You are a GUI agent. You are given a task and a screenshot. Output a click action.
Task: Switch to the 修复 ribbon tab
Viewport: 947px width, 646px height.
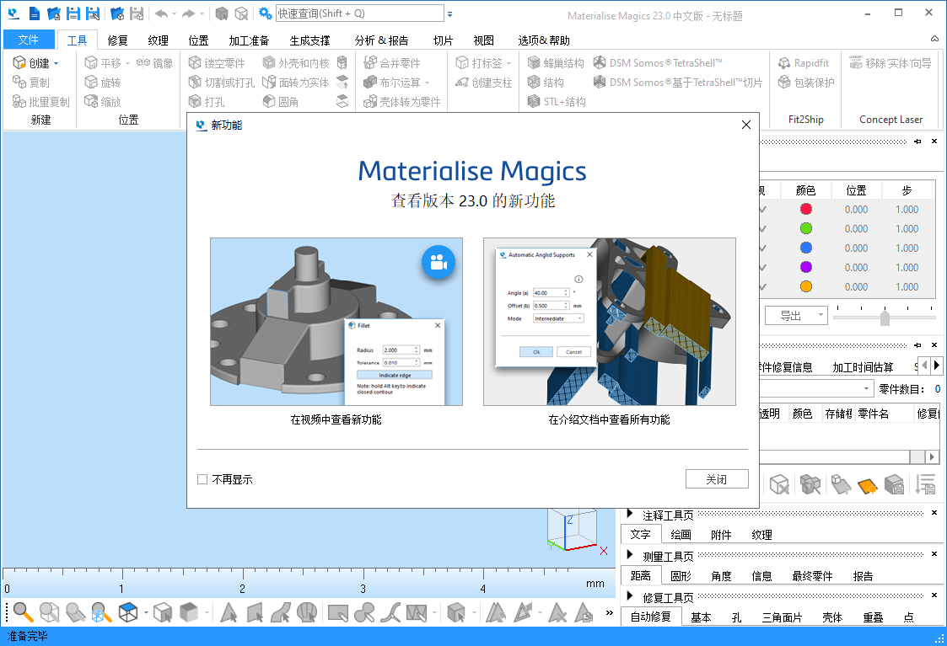pos(116,39)
